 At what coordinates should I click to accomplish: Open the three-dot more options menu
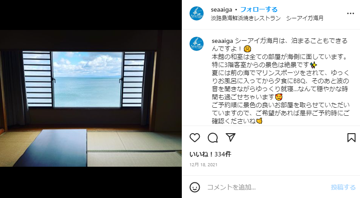[350, 13]
